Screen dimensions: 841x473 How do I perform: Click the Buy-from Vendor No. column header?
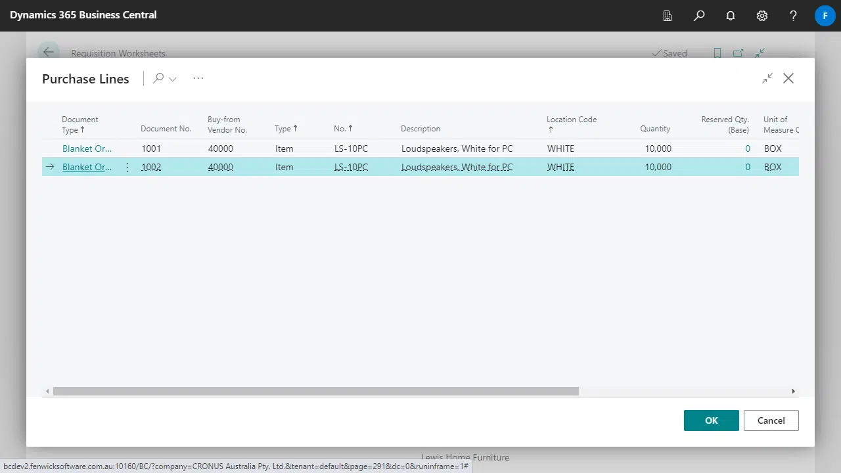[227, 124]
